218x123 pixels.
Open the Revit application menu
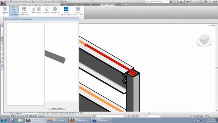tap(3, 2)
